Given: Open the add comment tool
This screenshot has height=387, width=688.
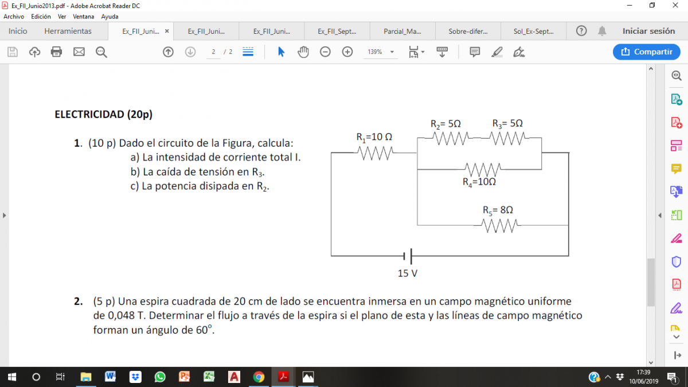Looking at the screenshot, I should tap(475, 52).
